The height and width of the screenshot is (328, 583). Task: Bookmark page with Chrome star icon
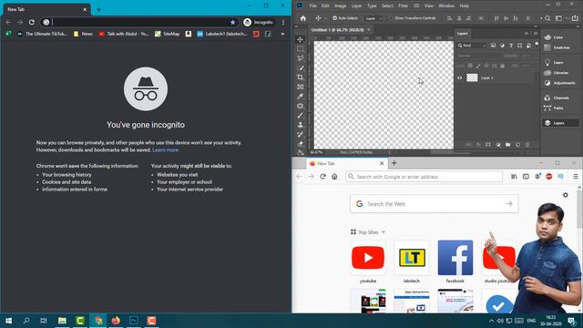pyautogui.click(x=233, y=22)
